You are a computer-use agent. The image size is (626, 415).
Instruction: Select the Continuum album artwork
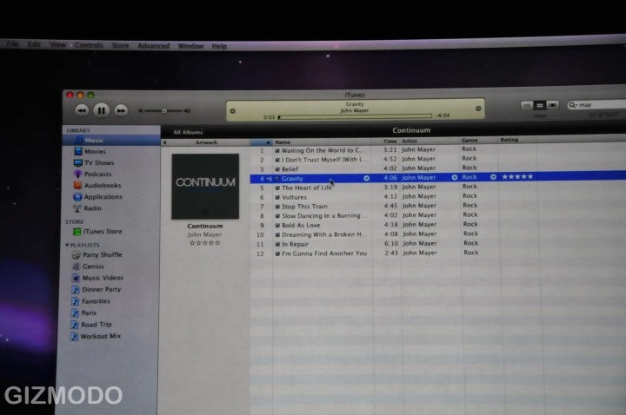205,186
